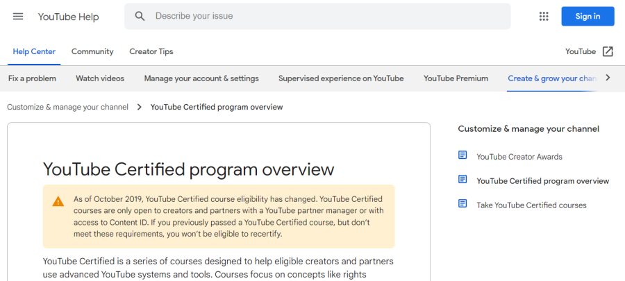The image size is (625, 281).
Task: Click the Sign in button
Action: (588, 17)
